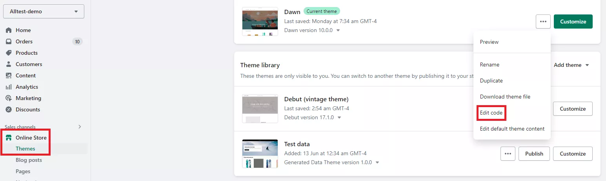Publish the Test data theme
The height and width of the screenshot is (181, 606).
pos(534,154)
